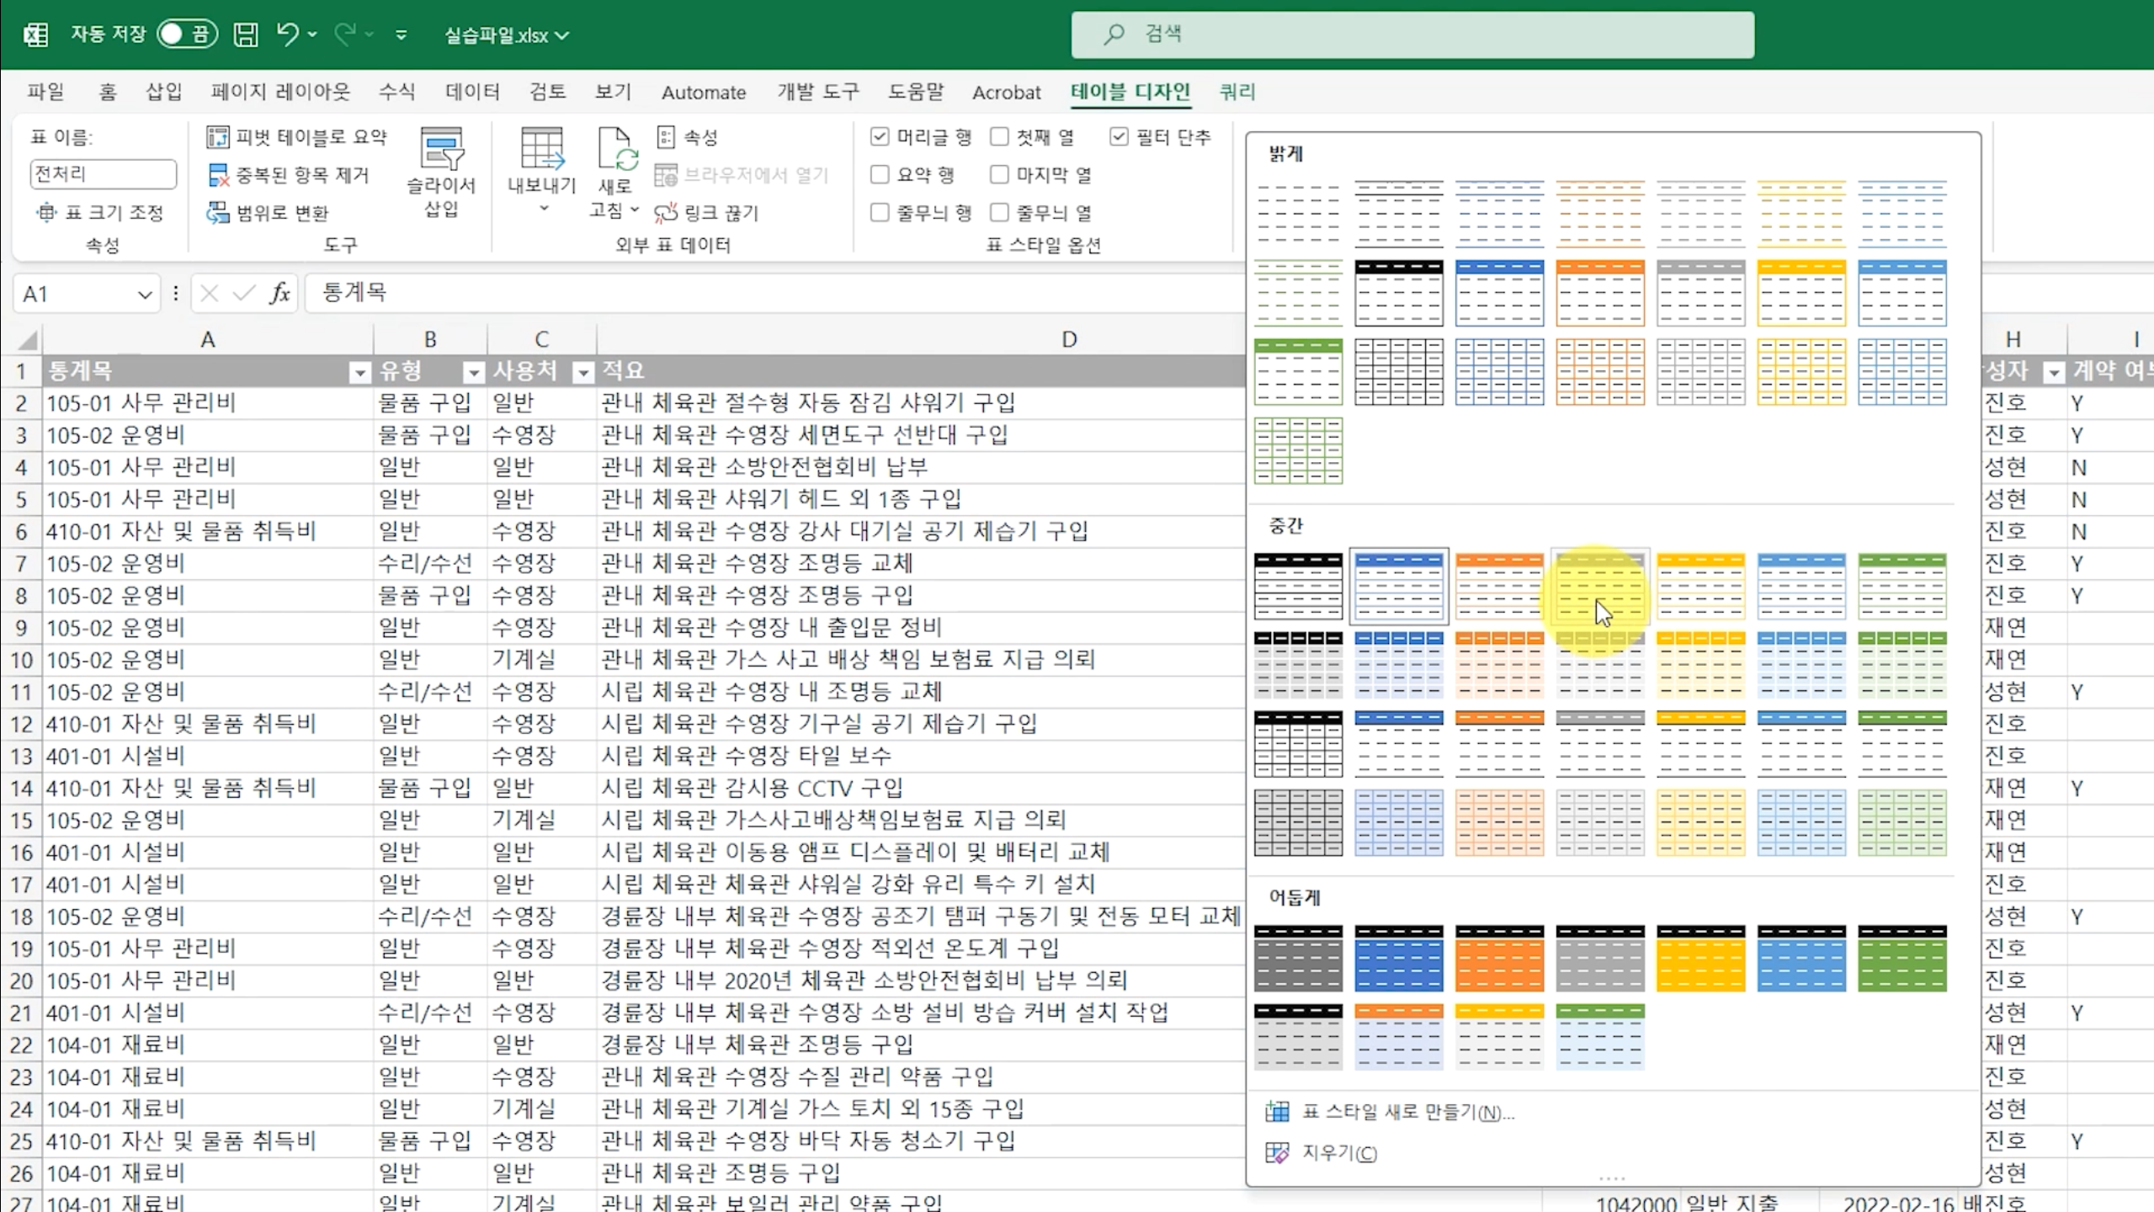Screen dimensions: 2154x1212
Task: Open the 삽입 ribbon tab
Action: (x=163, y=92)
